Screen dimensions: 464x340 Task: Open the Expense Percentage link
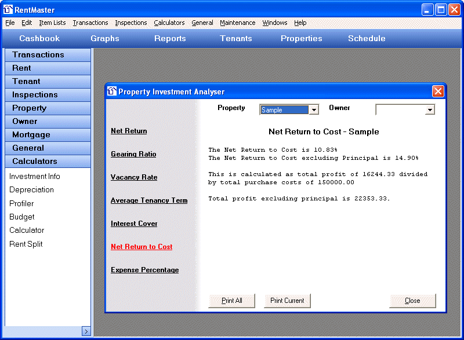pyautogui.click(x=144, y=270)
